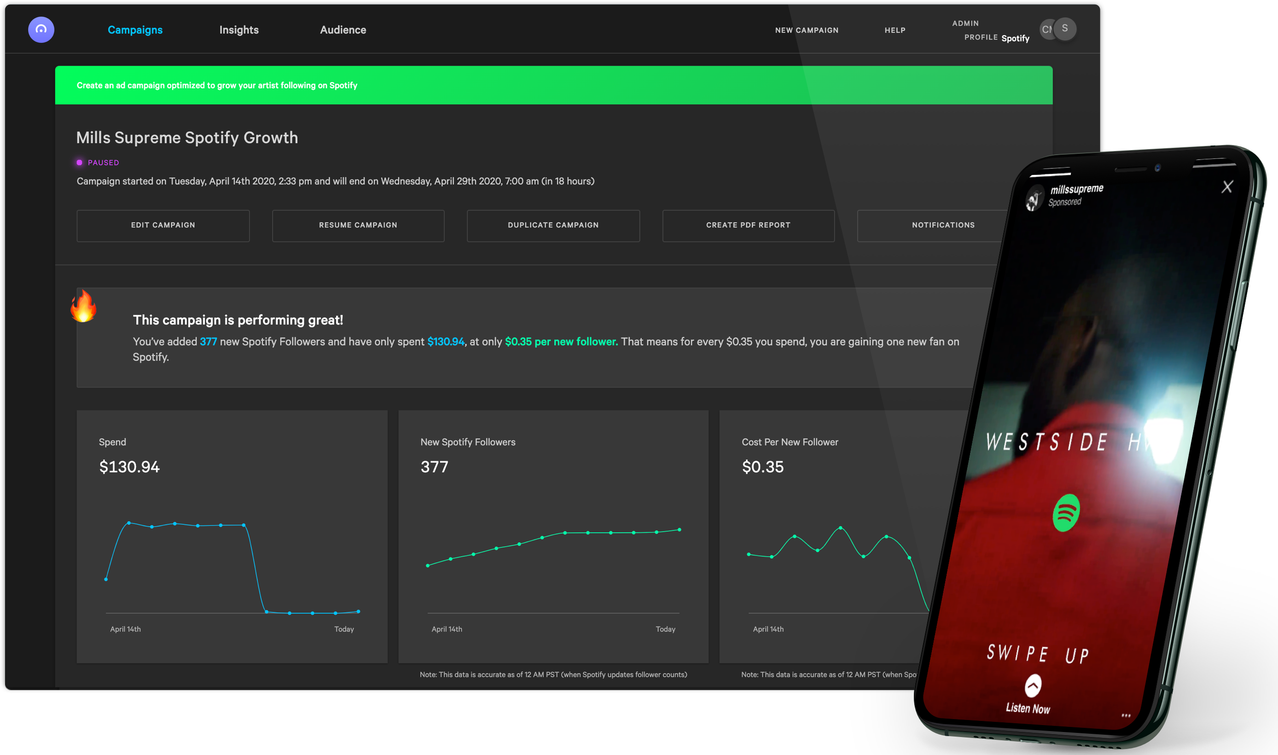Close the sponsored story with X
The height and width of the screenshot is (755, 1278).
[x=1227, y=187]
